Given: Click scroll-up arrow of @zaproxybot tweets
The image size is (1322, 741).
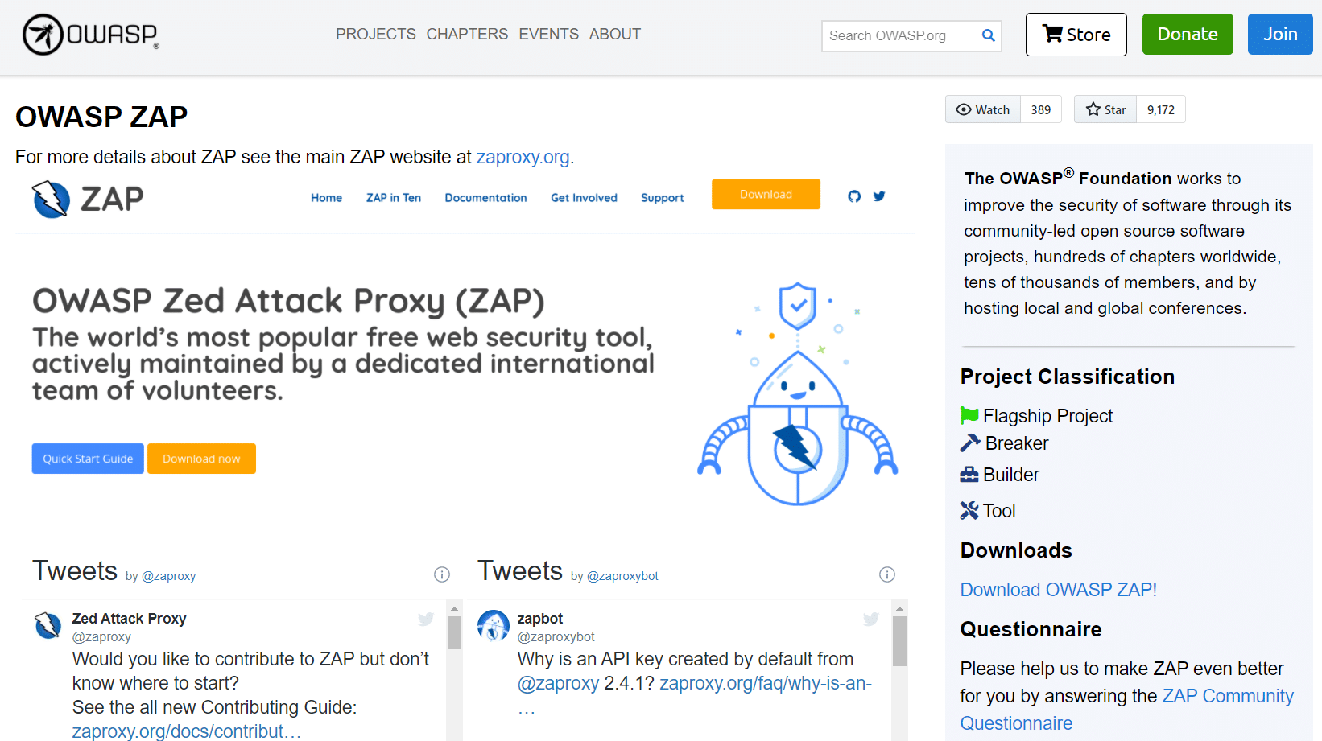Looking at the screenshot, I should (x=899, y=609).
